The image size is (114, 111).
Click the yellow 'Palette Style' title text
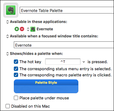tap(46, 82)
